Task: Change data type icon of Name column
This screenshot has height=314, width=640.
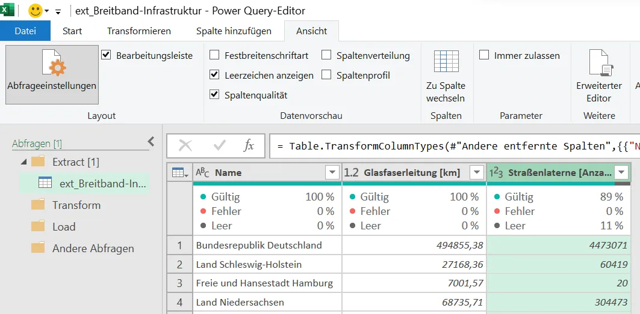Action: tap(202, 172)
